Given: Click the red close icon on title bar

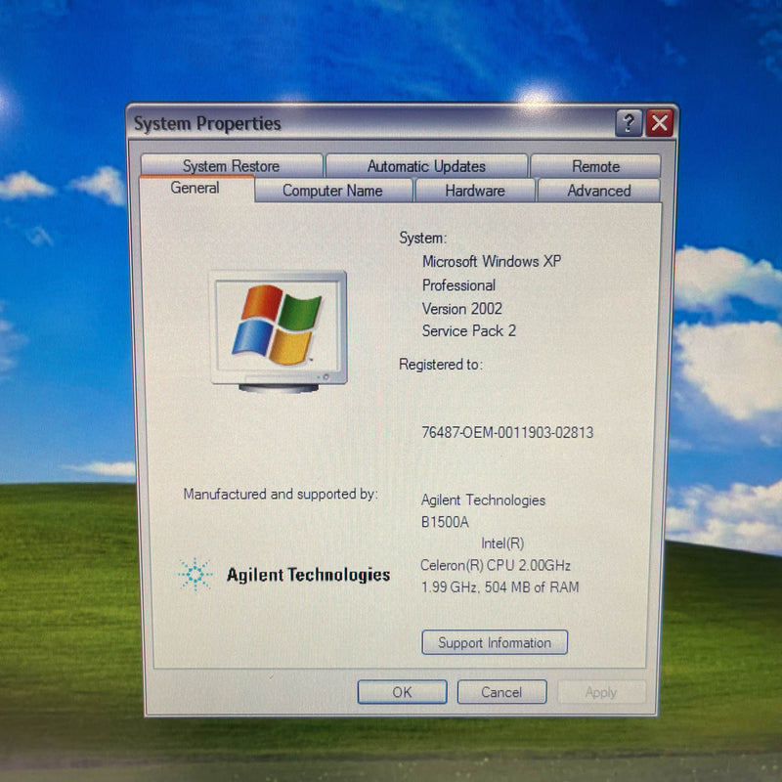Looking at the screenshot, I should 660,123.
